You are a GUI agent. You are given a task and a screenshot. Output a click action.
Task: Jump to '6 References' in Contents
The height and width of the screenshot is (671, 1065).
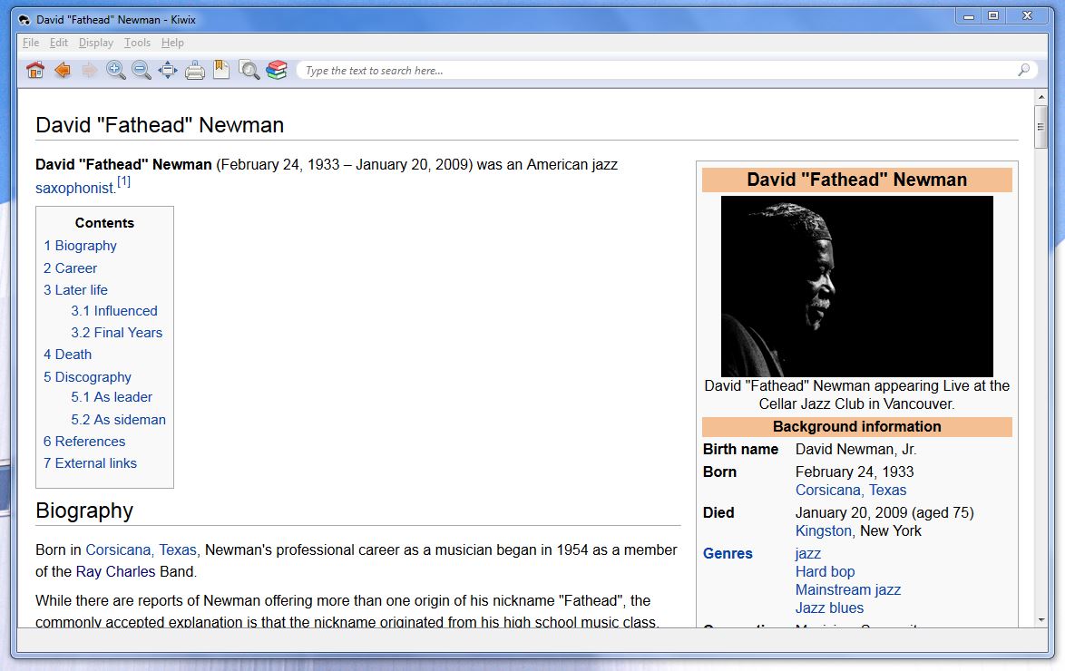[x=84, y=442]
